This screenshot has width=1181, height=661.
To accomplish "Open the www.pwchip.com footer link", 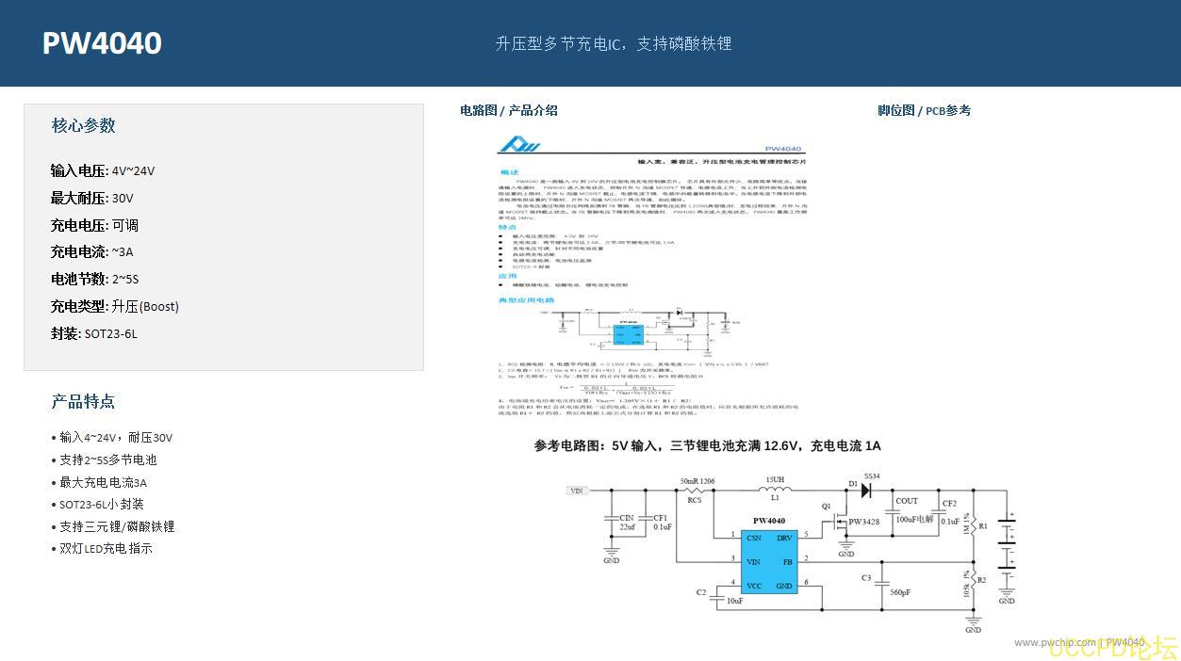I will 1055,642.
